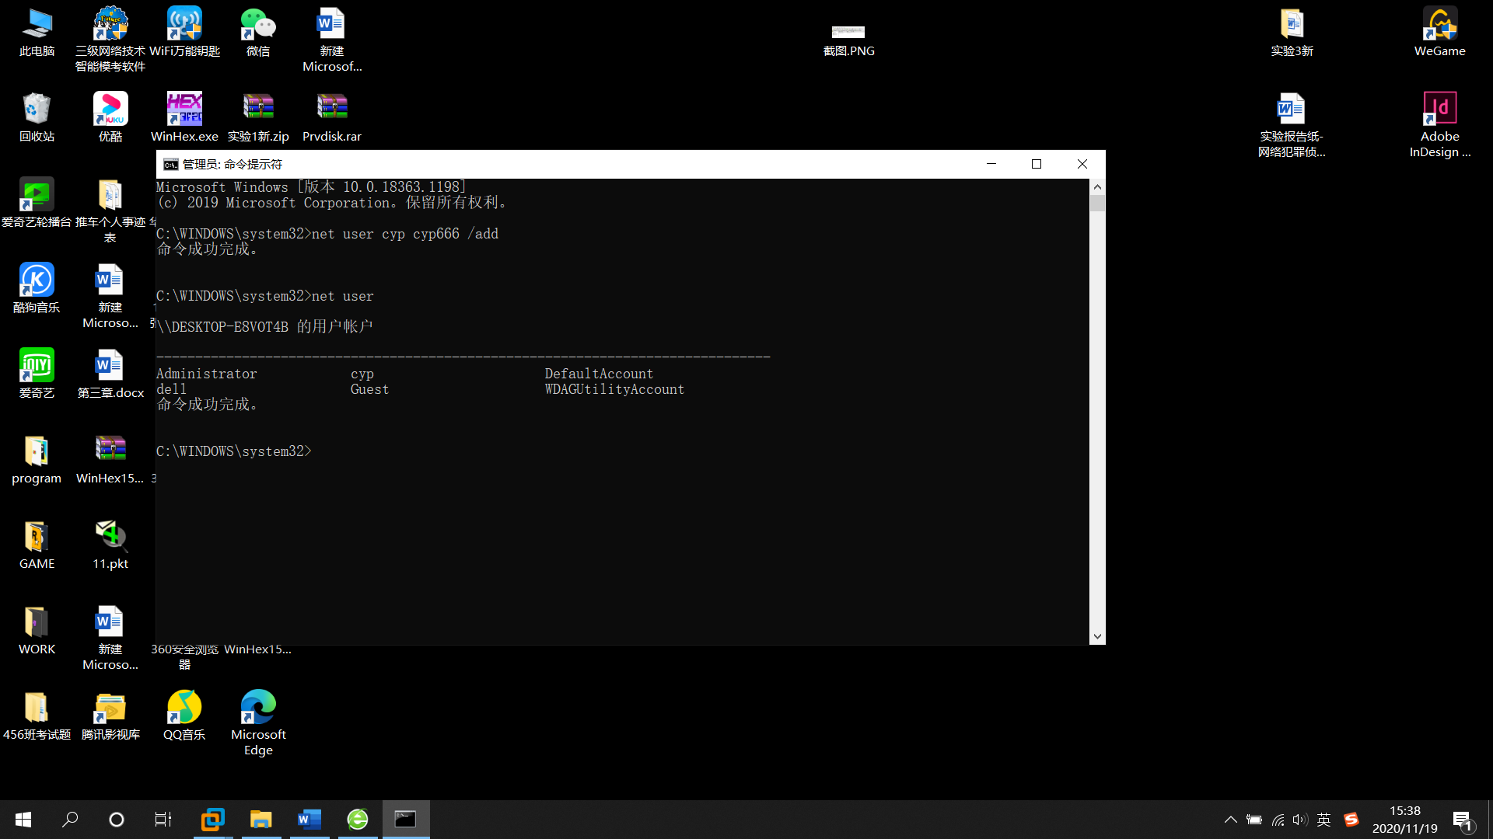
Task: Open the QQ音乐 desktop shortcut
Action: pyautogui.click(x=184, y=707)
